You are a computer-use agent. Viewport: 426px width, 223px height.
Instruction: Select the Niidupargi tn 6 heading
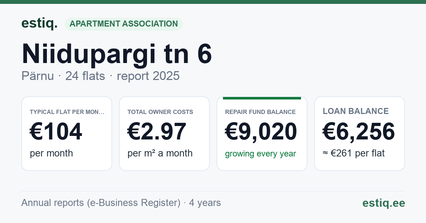tap(117, 54)
